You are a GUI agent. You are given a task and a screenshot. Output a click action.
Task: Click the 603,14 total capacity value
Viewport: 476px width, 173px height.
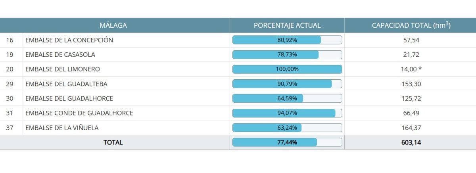411,142
